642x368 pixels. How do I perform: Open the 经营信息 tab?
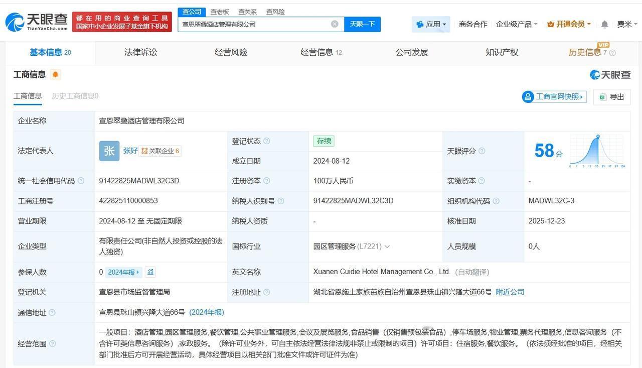click(321, 52)
